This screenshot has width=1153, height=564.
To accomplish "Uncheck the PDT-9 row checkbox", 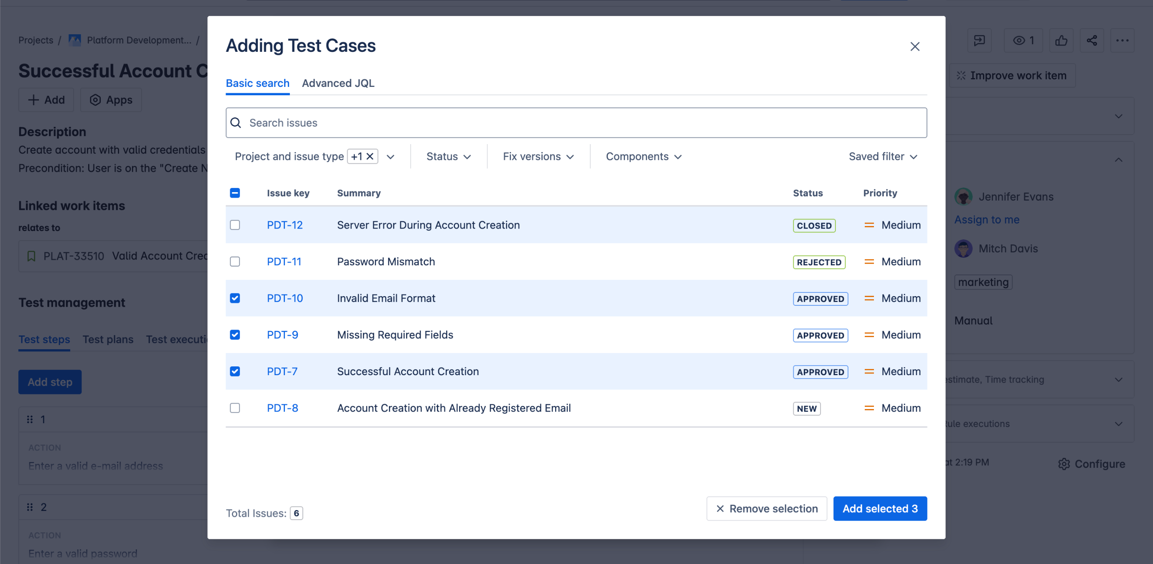I will tap(234, 335).
